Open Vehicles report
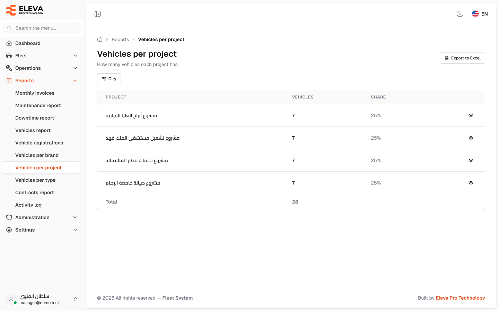Image resolution: width=499 pixels, height=311 pixels. click(x=33, y=130)
